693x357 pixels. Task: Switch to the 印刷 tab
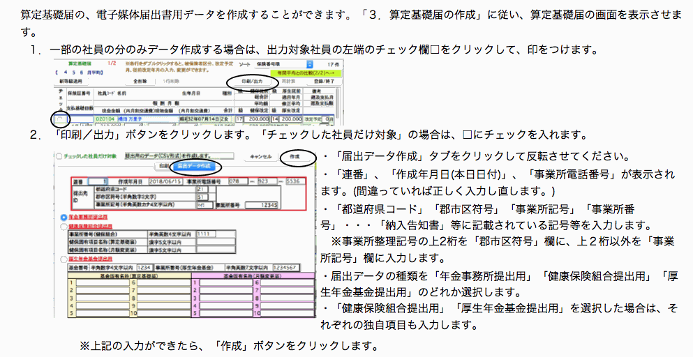click(163, 167)
